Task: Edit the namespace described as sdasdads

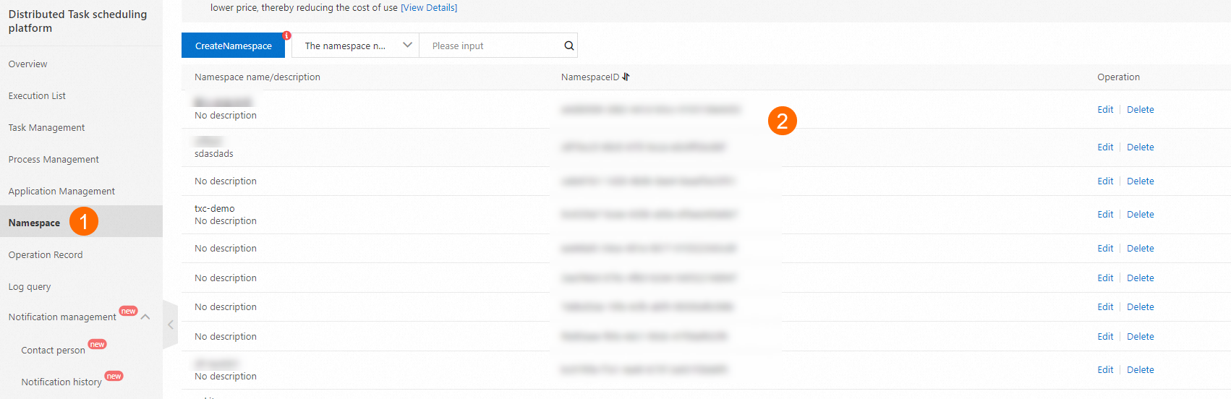Action: tap(1105, 147)
